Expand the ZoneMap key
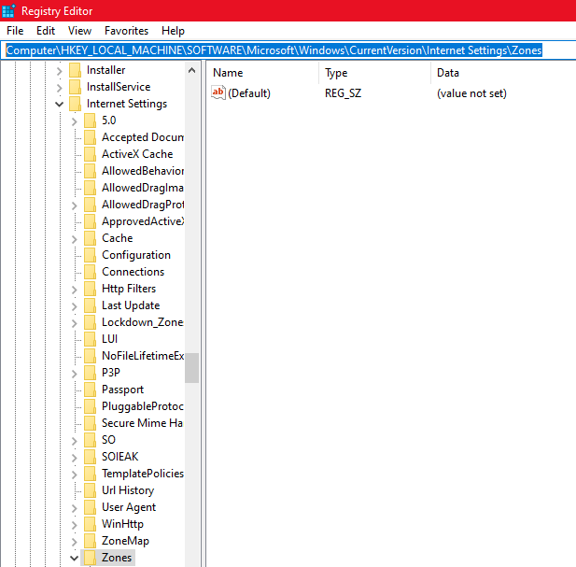Image resolution: width=576 pixels, height=567 pixels. [75, 542]
